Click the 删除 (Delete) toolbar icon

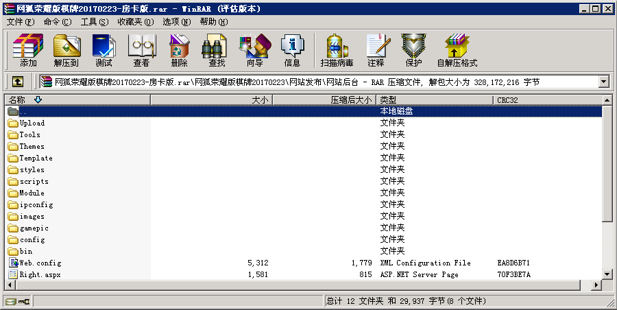coord(179,50)
